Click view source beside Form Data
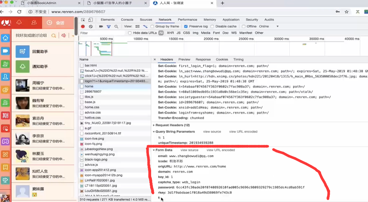The width and height of the screenshot is (368, 202). point(189,150)
